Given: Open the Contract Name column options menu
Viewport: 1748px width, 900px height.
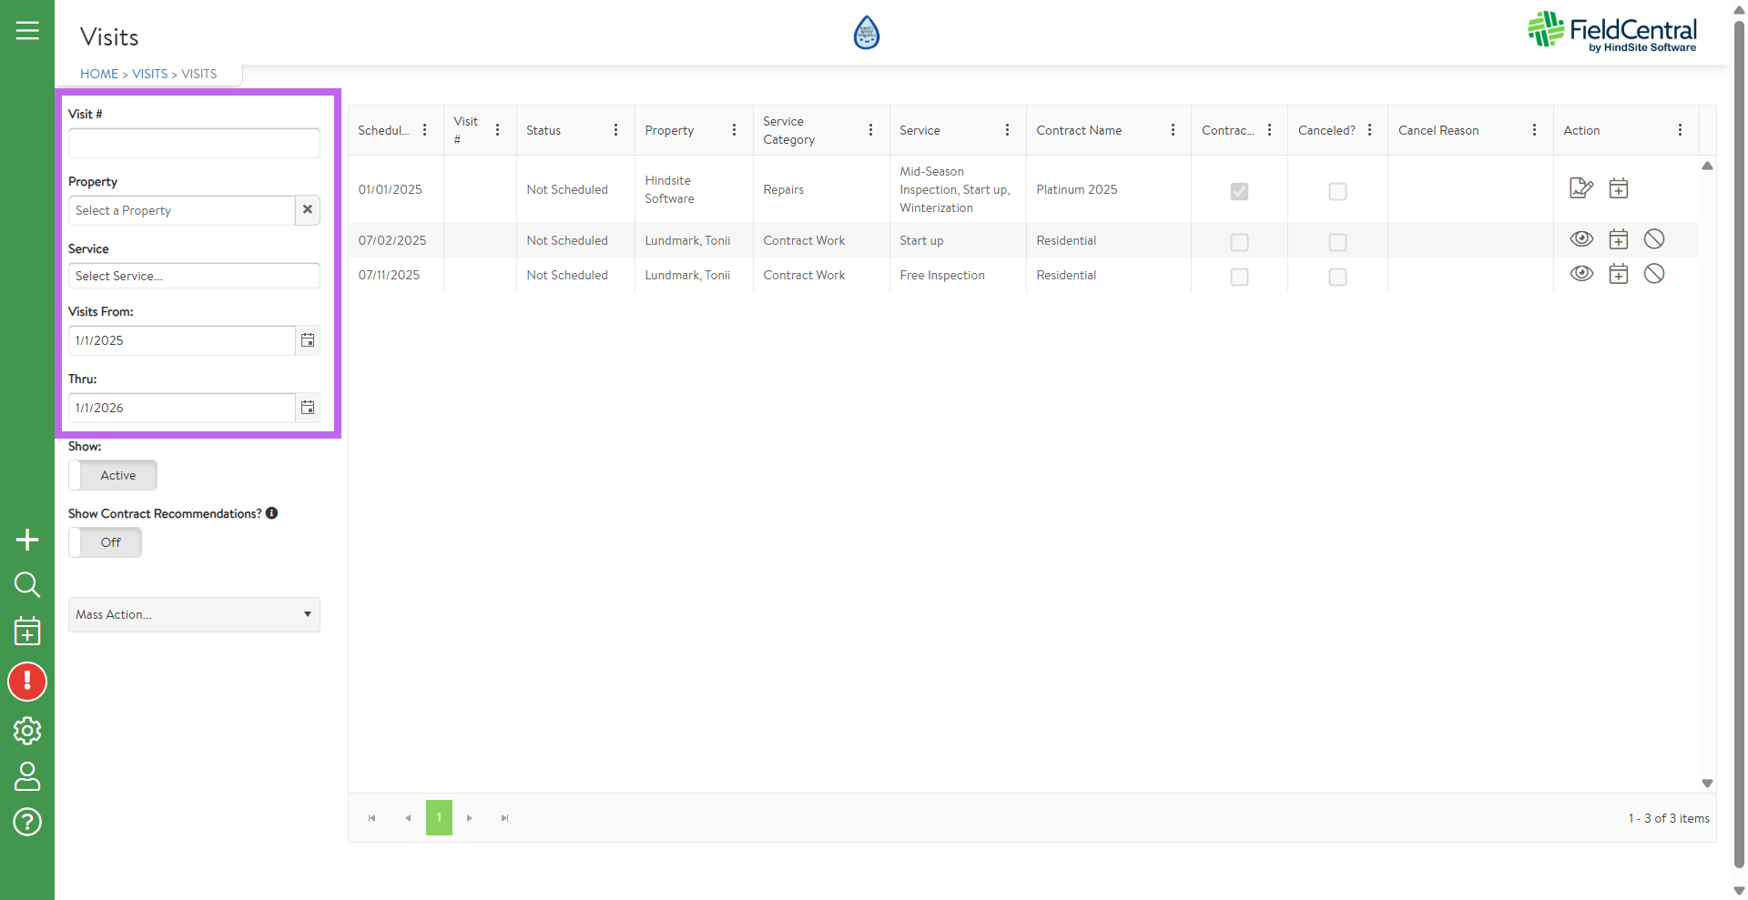Looking at the screenshot, I should 1173,130.
